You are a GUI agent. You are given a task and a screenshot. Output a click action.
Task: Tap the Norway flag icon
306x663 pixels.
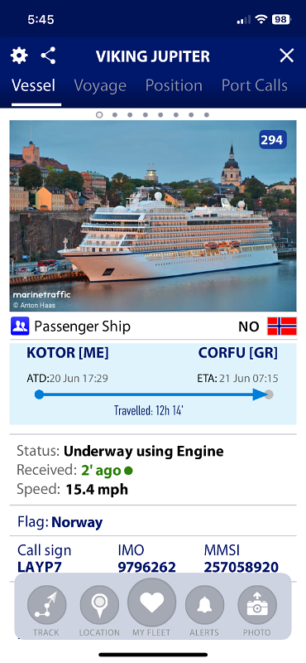pyautogui.click(x=282, y=327)
